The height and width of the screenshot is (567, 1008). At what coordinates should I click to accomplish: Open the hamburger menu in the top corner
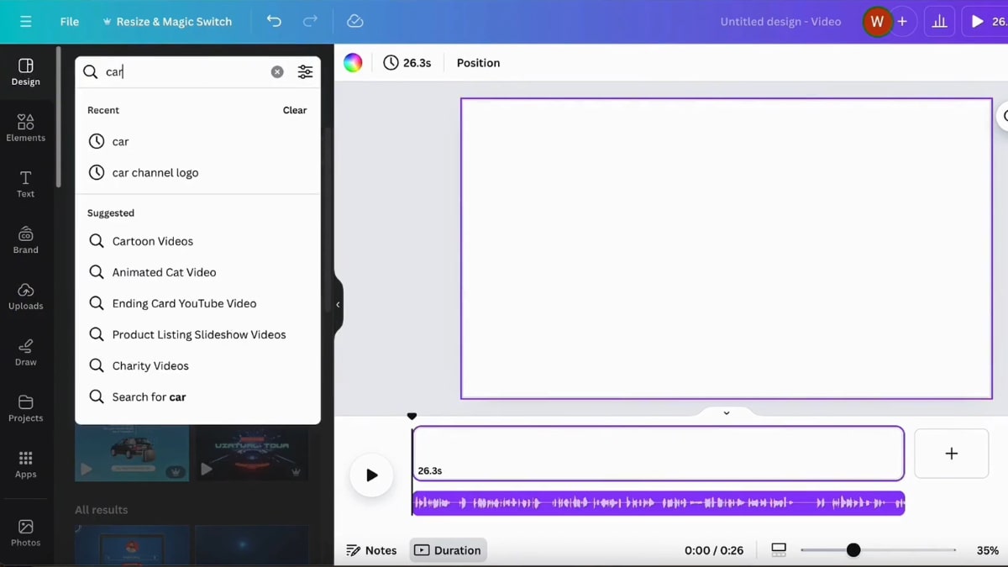click(24, 21)
